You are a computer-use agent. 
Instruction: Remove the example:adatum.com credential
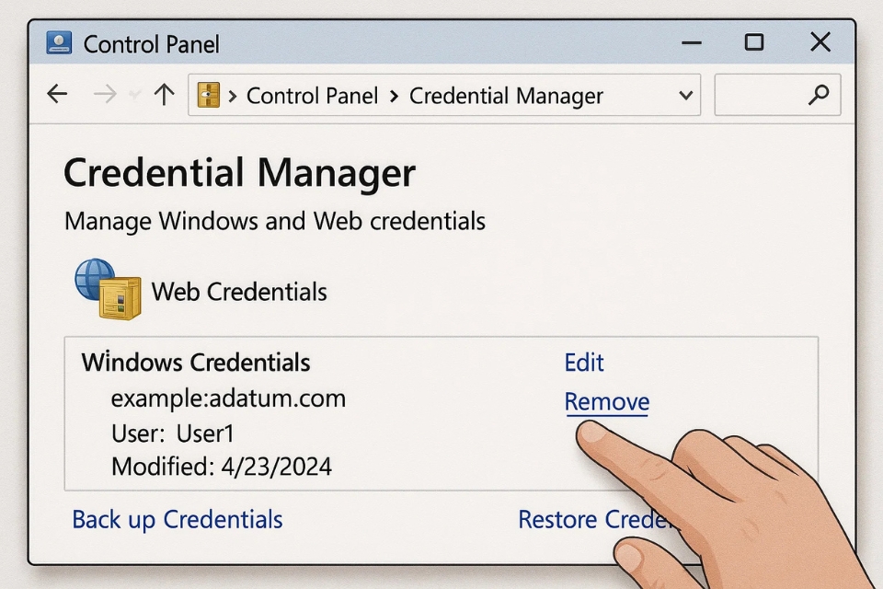coord(606,402)
